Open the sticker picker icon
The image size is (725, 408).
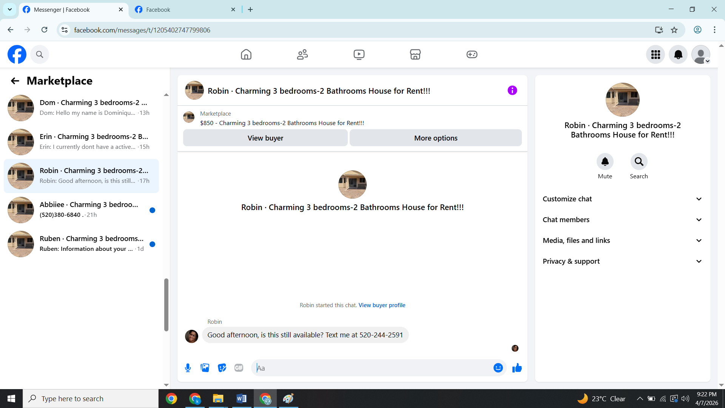[x=222, y=368]
